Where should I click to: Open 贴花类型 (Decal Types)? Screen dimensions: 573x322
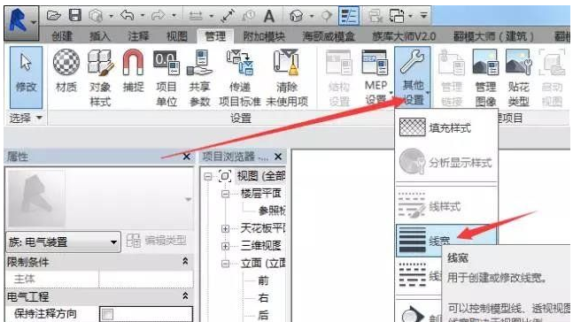tap(519, 78)
